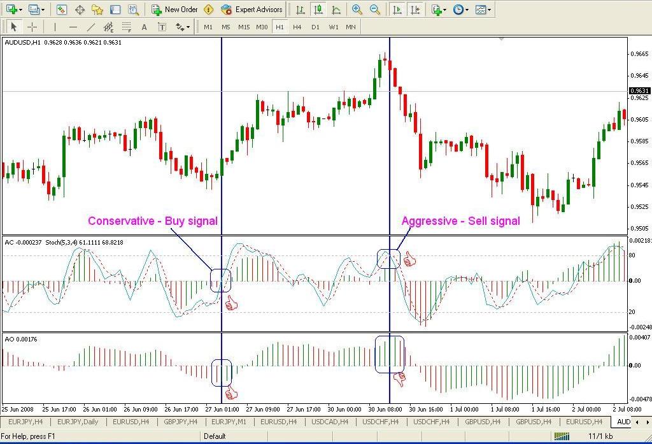652x444 pixels.
Task: Toggle the Auto Scroll chart button
Action: (397, 10)
